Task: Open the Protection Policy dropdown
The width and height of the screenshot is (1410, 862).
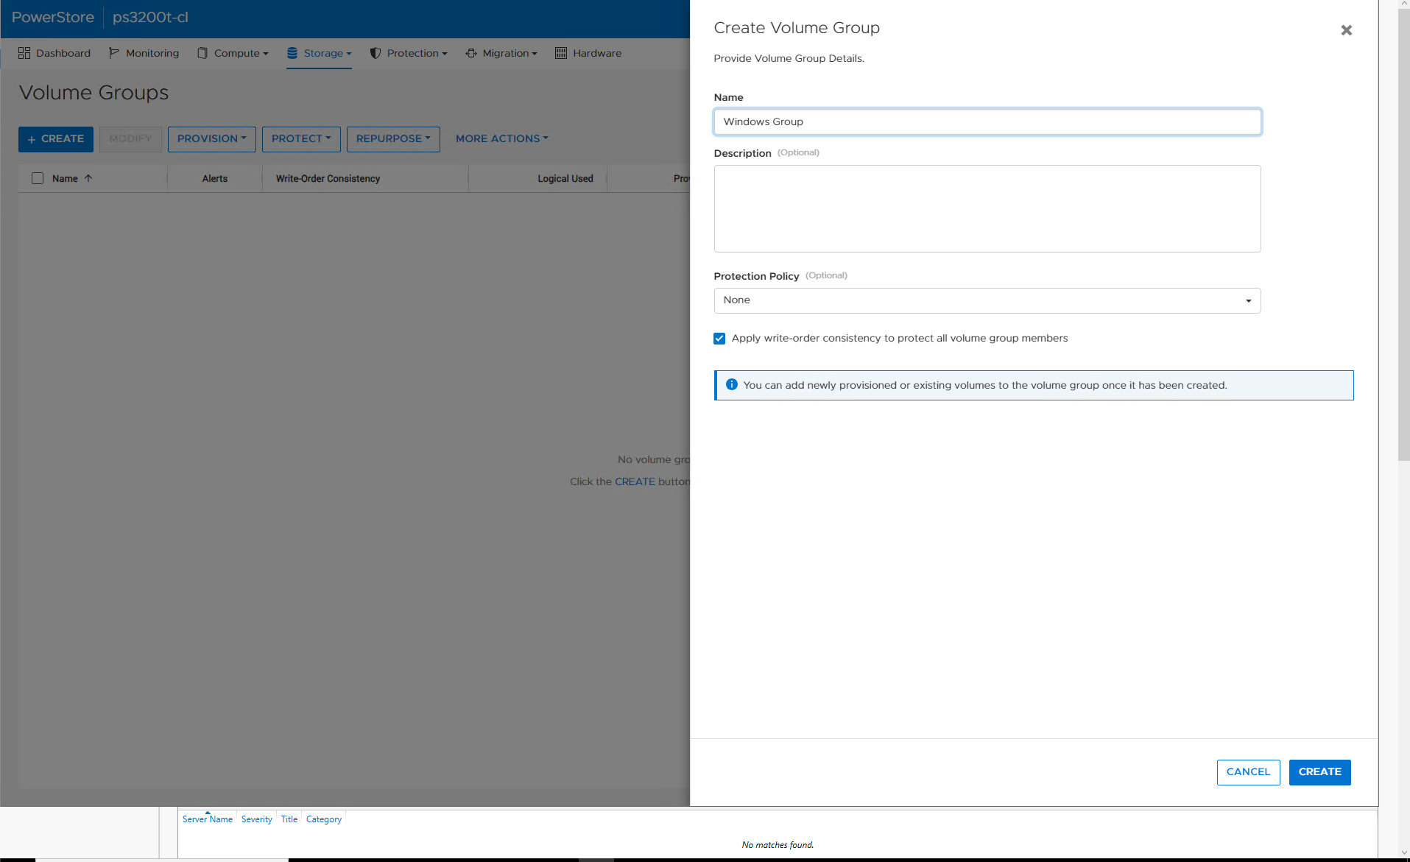Action: coord(987,300)
